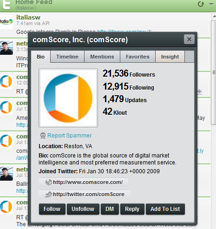Click the bird icon beside twitter.com link
216x229 pixels.
click(x=48, y=194)
